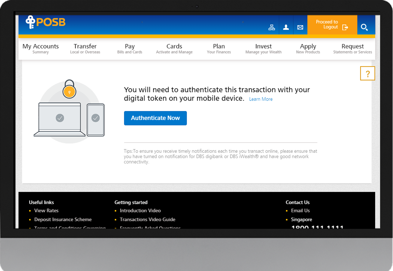
Task: Choose Apply New Products menu
Action: click(308, 49)
